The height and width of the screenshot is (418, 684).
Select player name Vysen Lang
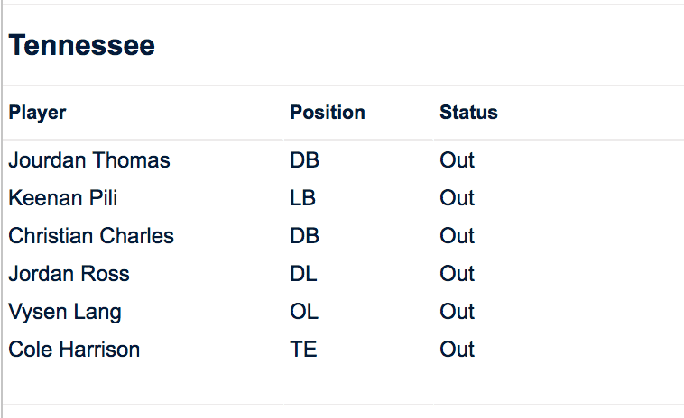(65, 312)
